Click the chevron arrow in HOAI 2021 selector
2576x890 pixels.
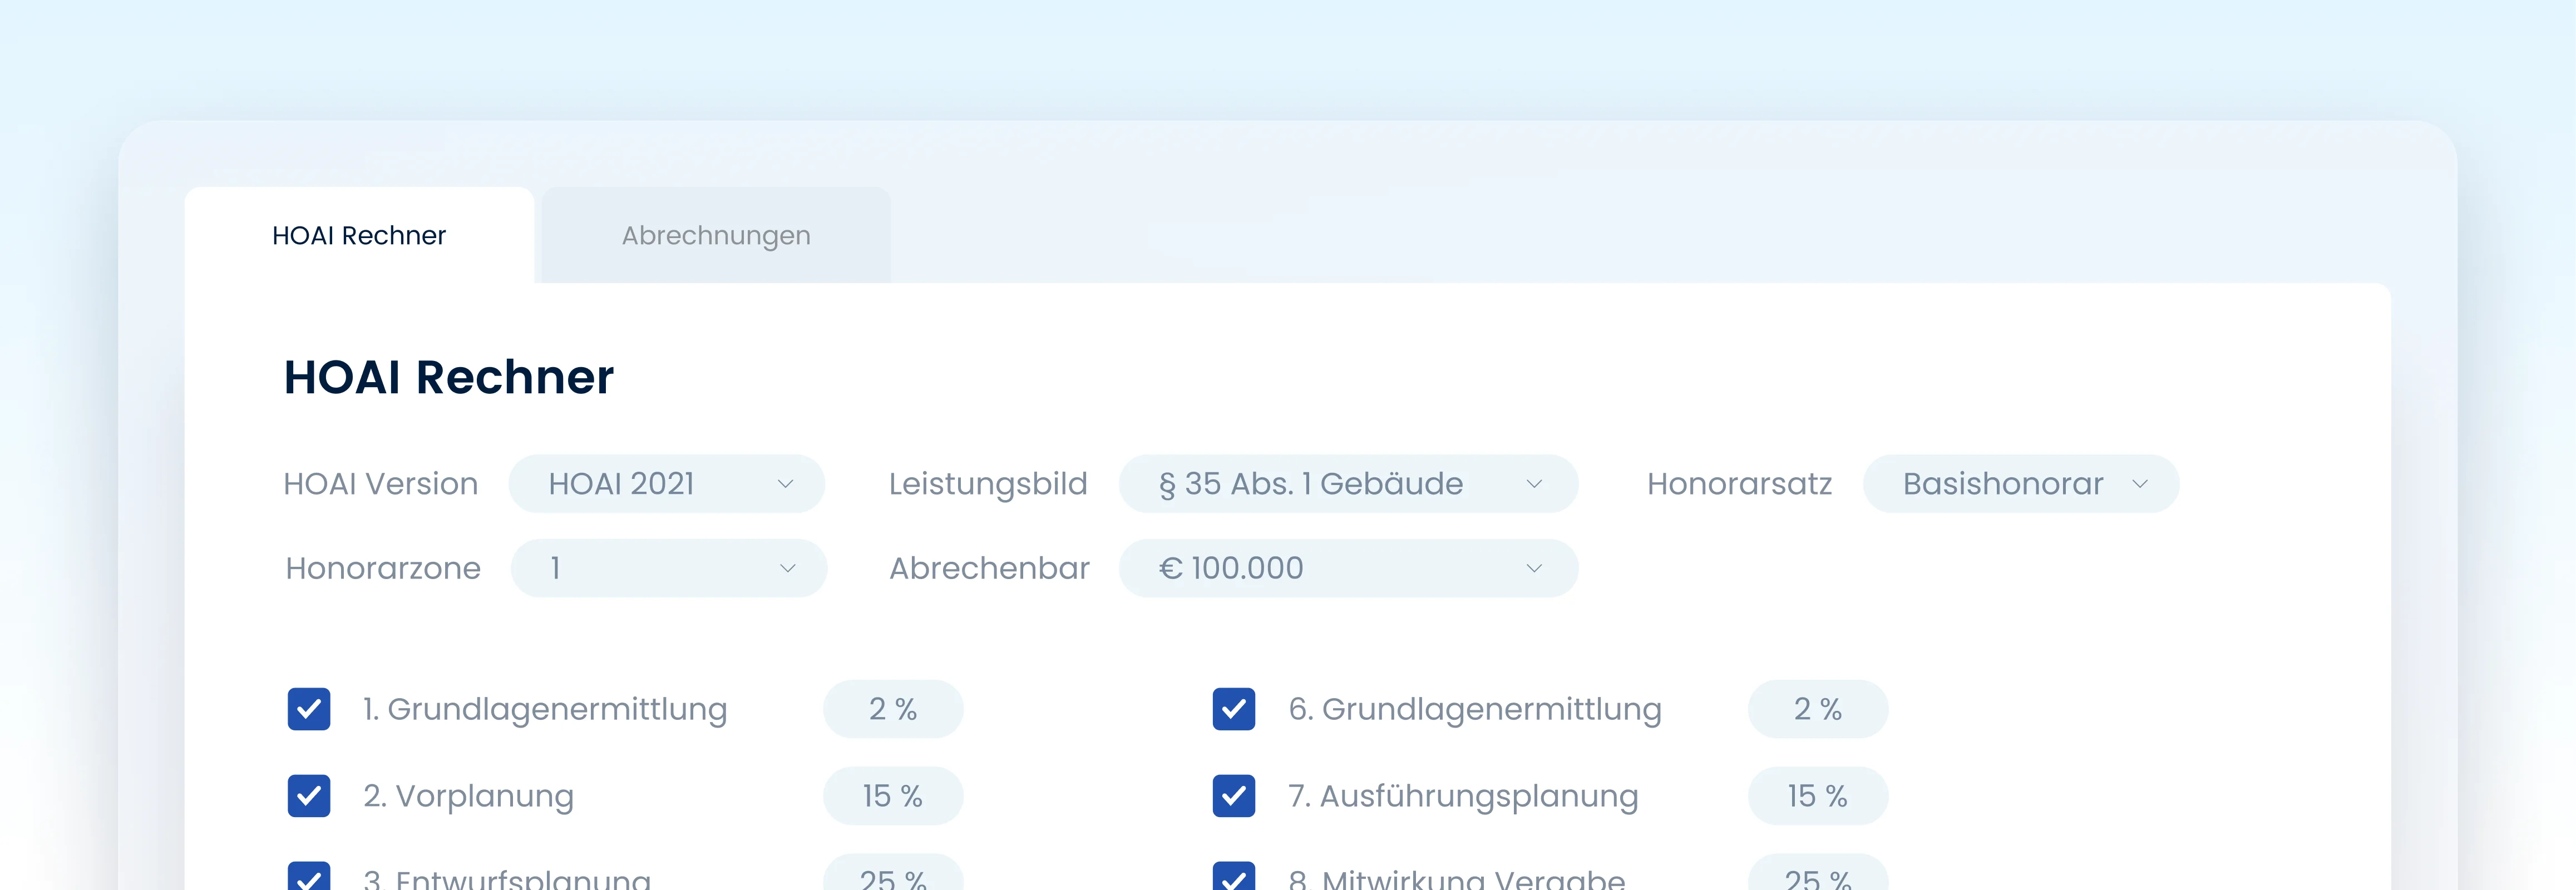pos(786,484)
